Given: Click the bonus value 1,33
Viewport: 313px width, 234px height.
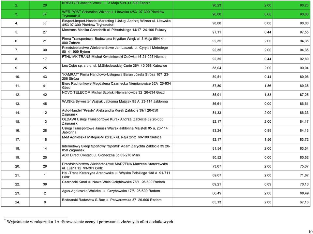Looking at the screenshot, I should coord(268,95).
